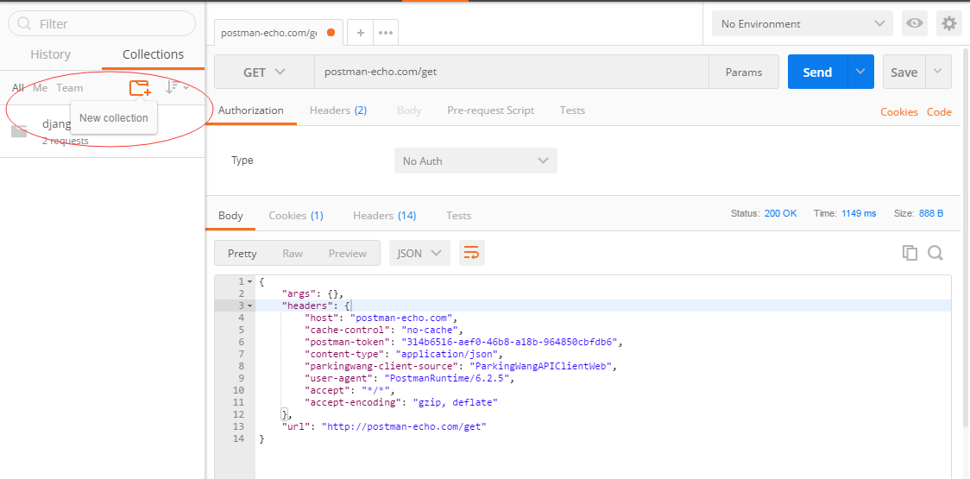Click the "PostmanRuntime/6.2.5" user-agent value
The image size is (970, 479).
(449, 378)
